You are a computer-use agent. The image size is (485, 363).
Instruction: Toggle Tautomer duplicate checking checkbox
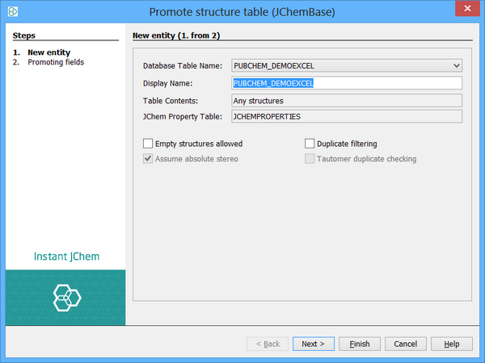click(x=310, y=159)
